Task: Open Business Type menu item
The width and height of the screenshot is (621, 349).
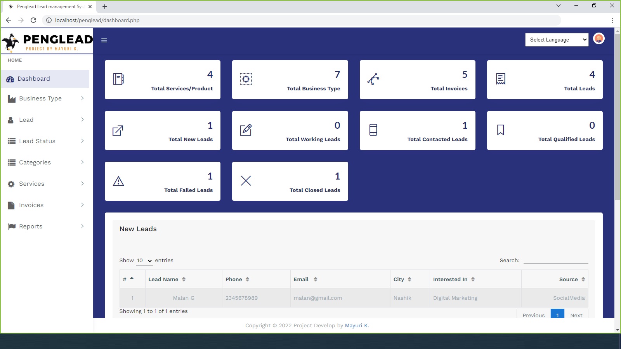Action: [45, 98]
